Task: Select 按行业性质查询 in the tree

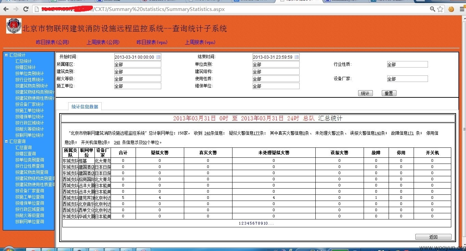Action: tap(29, 166)
